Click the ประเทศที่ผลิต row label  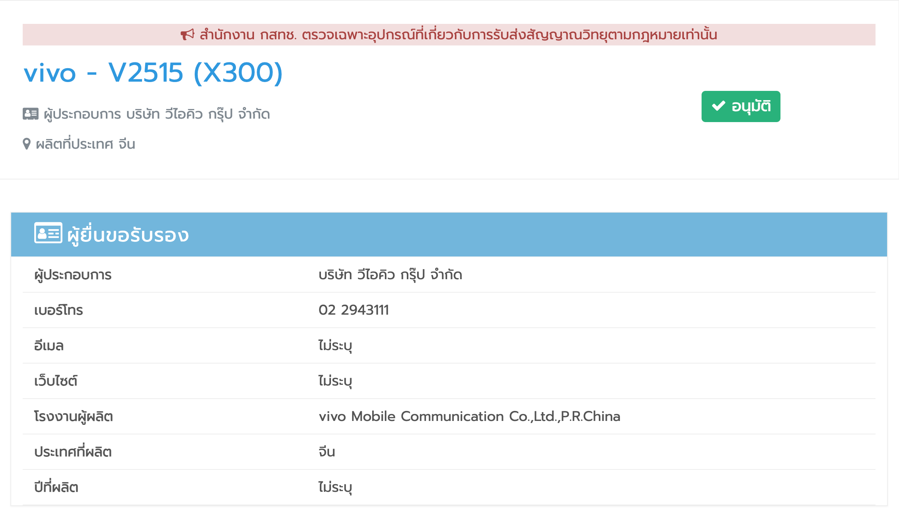(x=73, y=452)
